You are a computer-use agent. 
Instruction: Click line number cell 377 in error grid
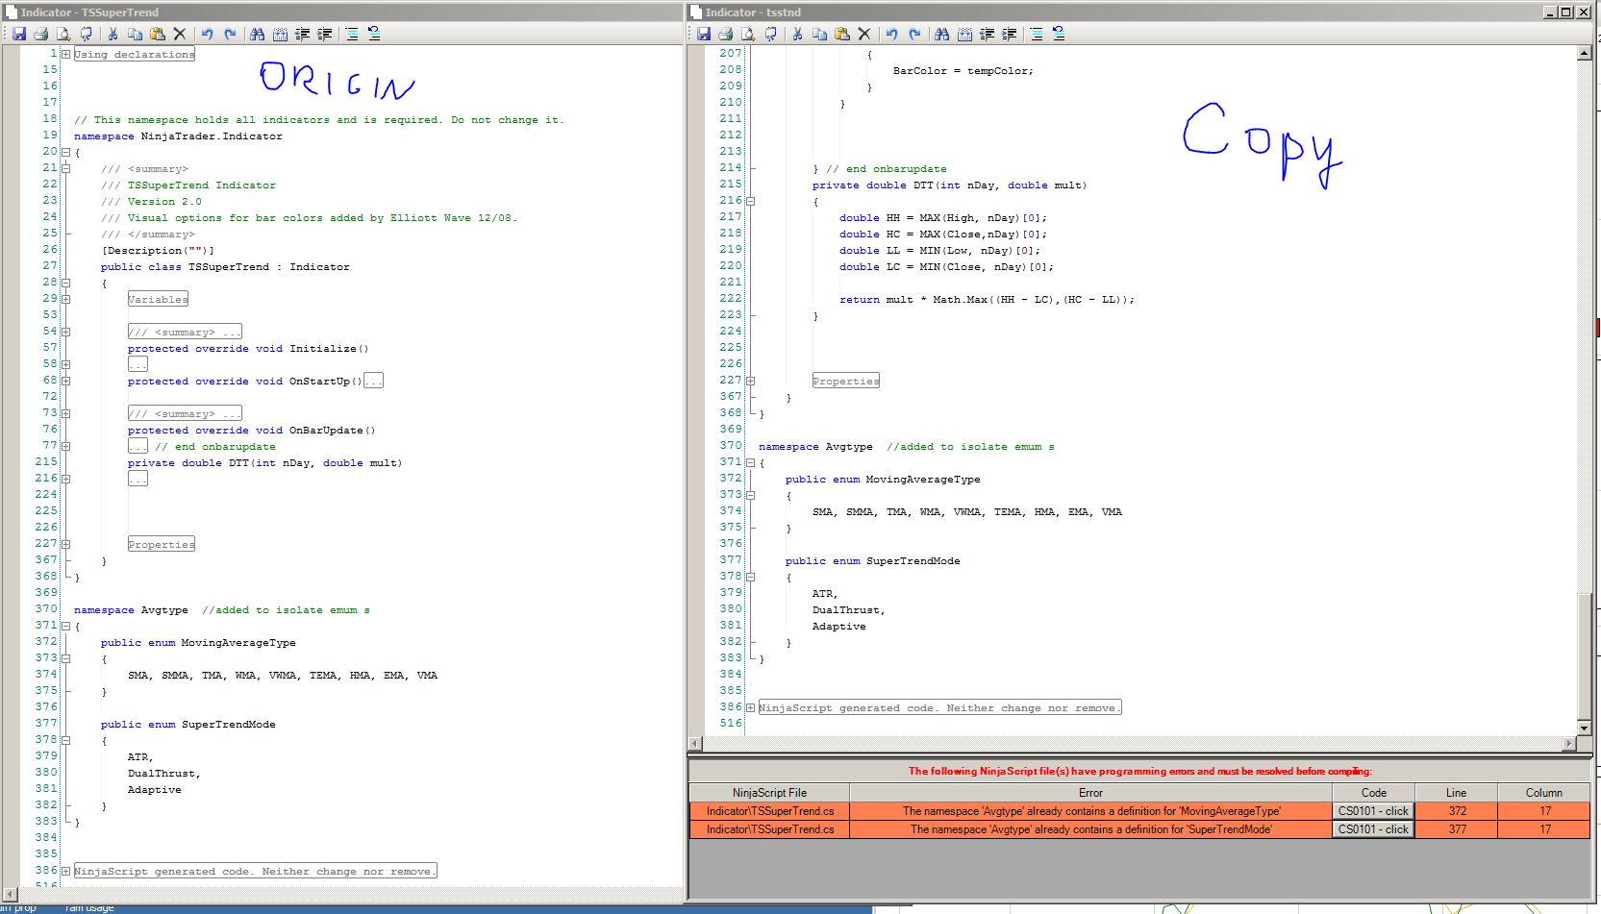click(1457, 829)
